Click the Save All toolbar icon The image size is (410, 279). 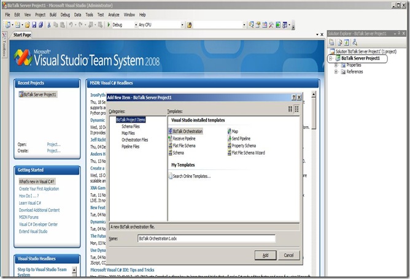pyautogui.click(x=41, y=25)
